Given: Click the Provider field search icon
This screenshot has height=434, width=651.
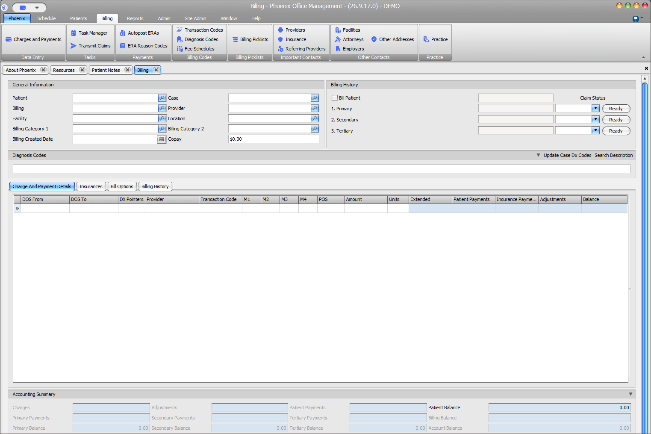Looking at the screenshot, I should coord(315,108).
